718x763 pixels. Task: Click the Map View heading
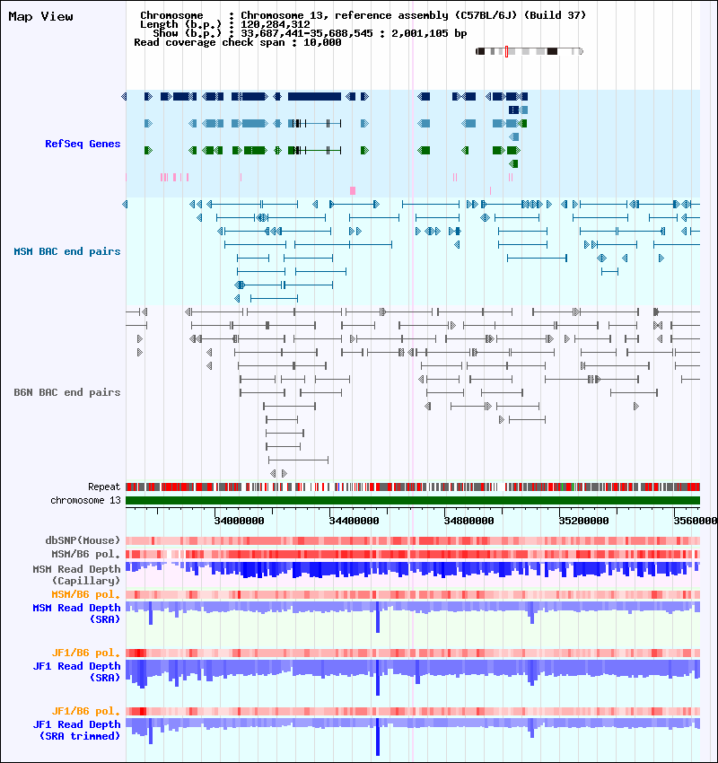41,16
